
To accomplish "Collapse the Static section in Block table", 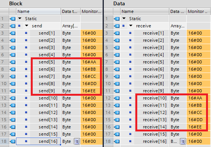I will [20, 19].
